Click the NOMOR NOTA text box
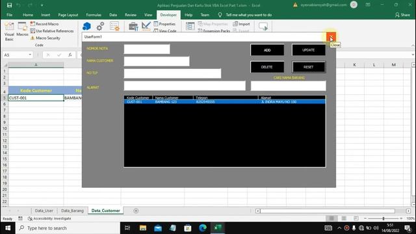This screenshot has height=234, width=416. coord(147,49)
